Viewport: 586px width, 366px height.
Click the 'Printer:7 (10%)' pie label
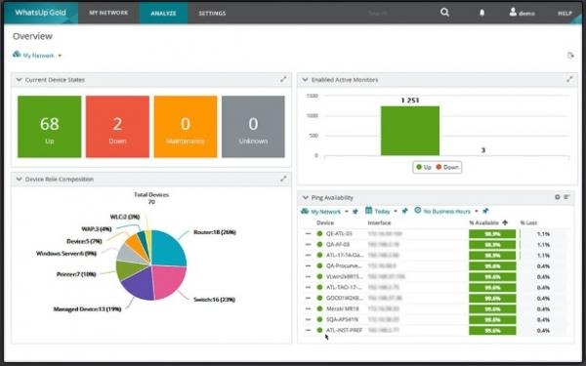click(76, 274)
